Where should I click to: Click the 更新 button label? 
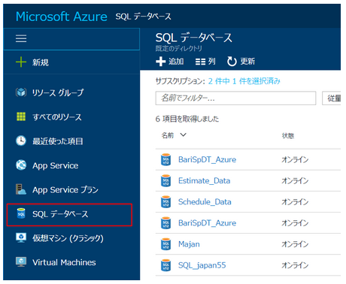[247, 62]
